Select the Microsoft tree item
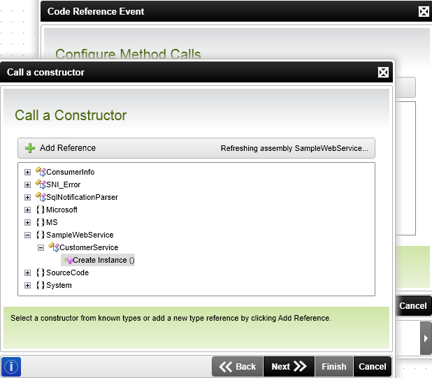 [62, 210]
